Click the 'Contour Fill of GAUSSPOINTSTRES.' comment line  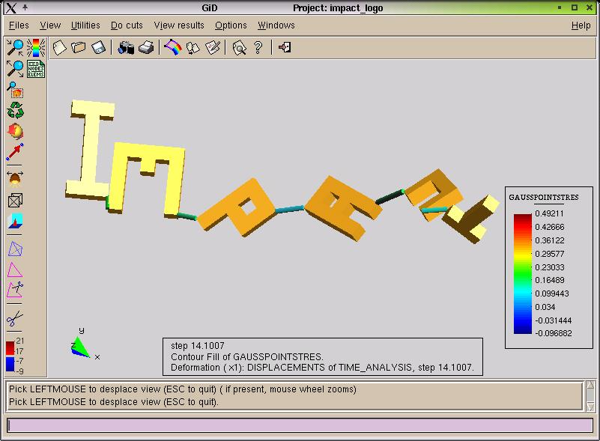pyautogui.click(x=246, y=357)
